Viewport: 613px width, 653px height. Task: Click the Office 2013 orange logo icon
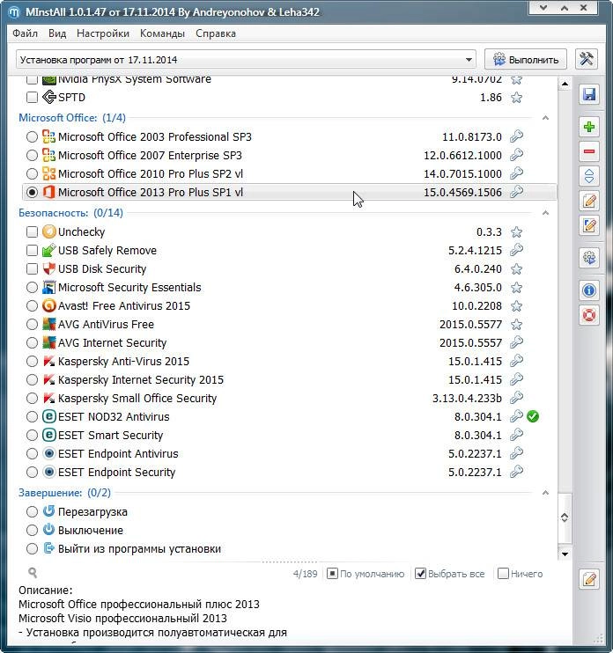(48, 192)
